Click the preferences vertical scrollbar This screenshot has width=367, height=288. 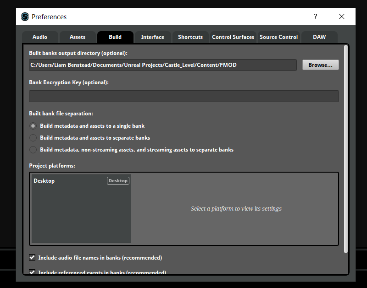point(346,149)
